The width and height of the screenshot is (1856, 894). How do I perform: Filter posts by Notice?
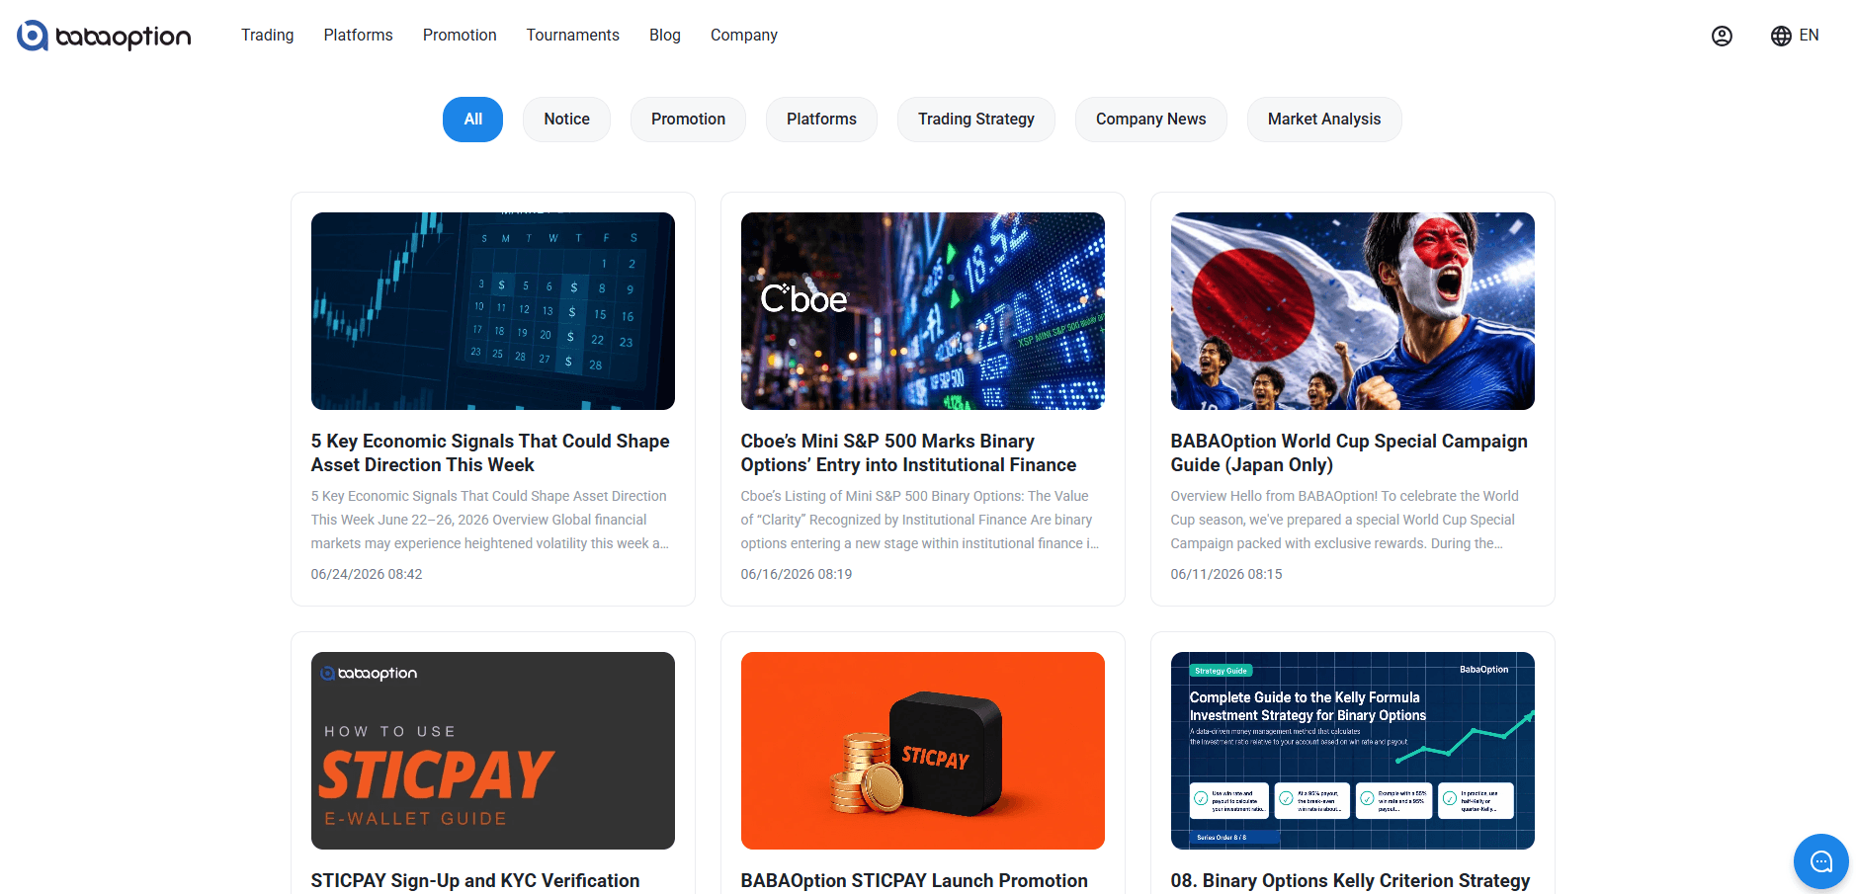566,120
